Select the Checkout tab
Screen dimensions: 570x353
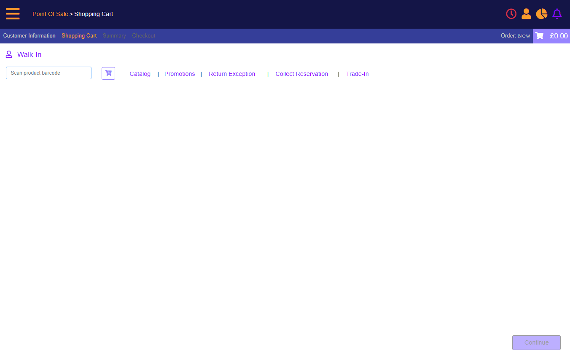coord(144,36)
